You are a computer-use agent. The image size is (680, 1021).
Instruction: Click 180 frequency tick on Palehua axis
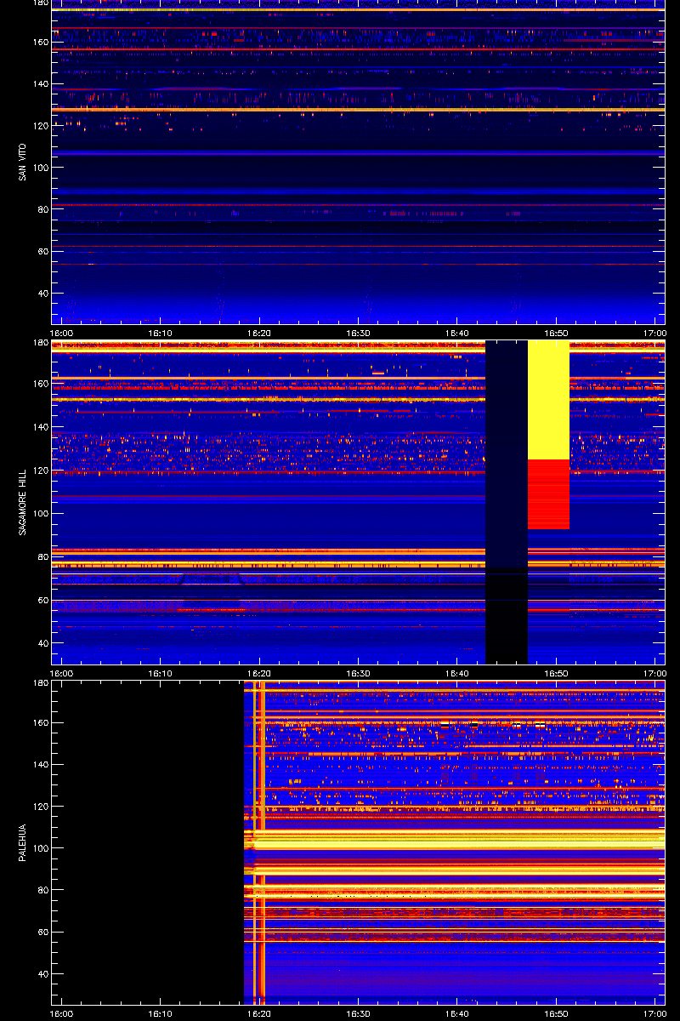(40, 684)
